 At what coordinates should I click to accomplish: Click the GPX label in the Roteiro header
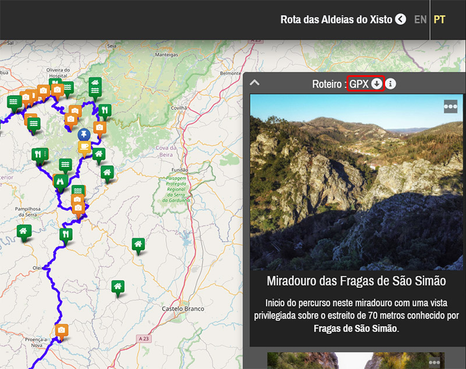click(359, 84)
